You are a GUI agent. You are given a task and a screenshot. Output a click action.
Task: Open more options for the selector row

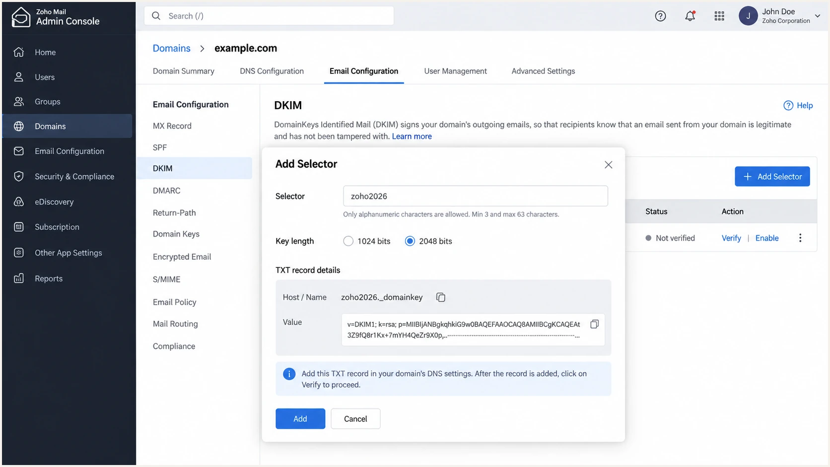pos(800,238)
